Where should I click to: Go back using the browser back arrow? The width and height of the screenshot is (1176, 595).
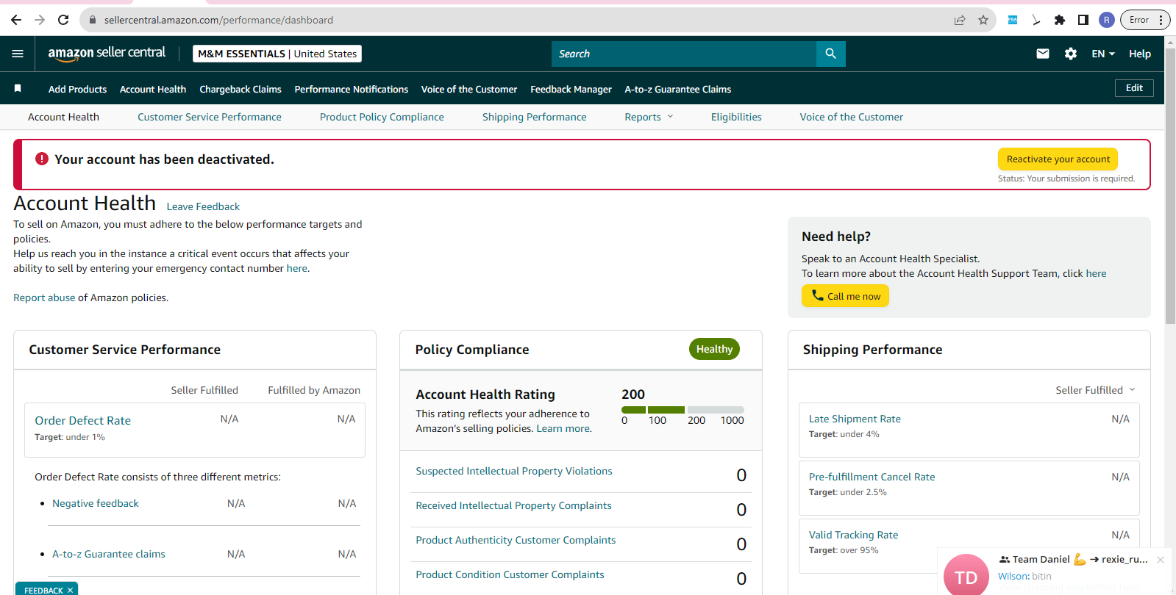tap(16, 20)
